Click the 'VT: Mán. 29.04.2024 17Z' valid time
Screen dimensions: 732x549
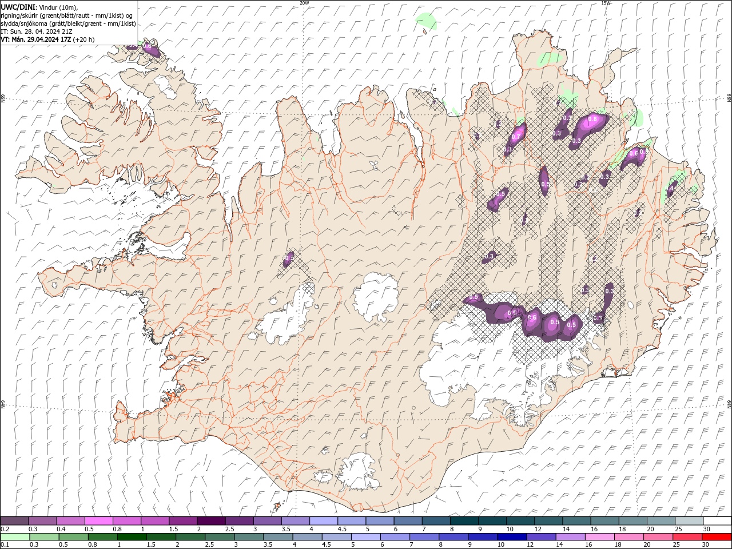(x=35, y=39)
